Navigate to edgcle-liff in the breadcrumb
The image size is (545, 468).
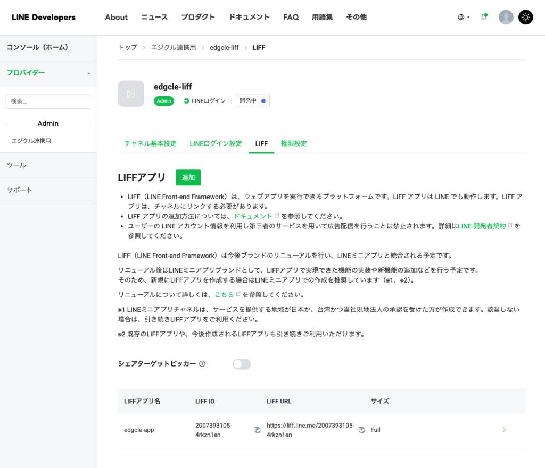(224, 47)
